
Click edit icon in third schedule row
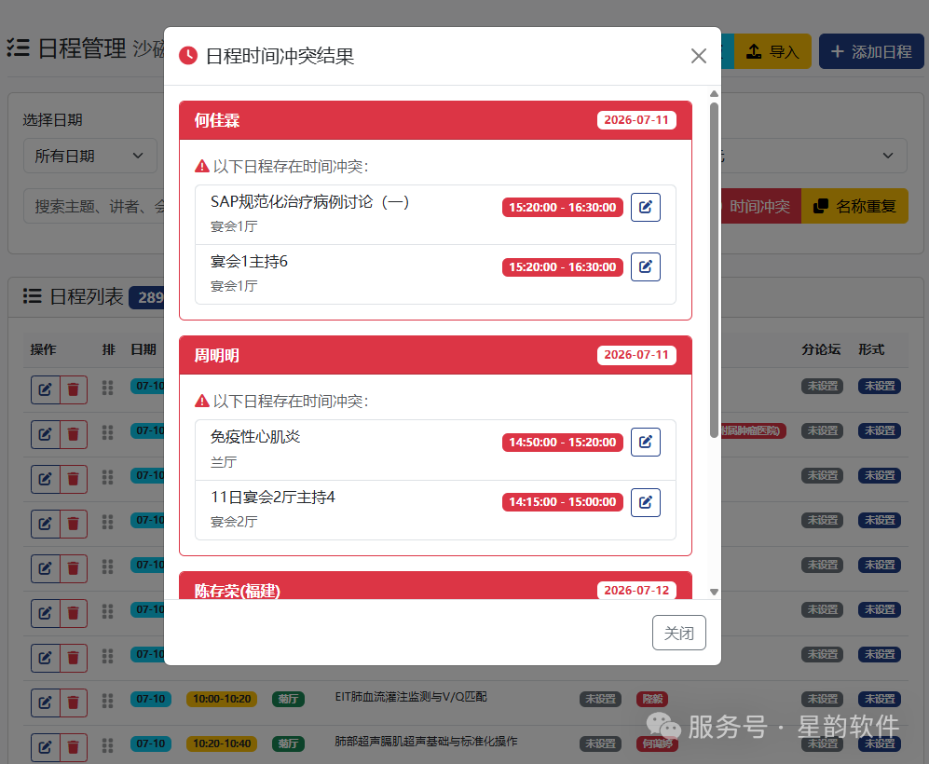[x=45, y=479]
